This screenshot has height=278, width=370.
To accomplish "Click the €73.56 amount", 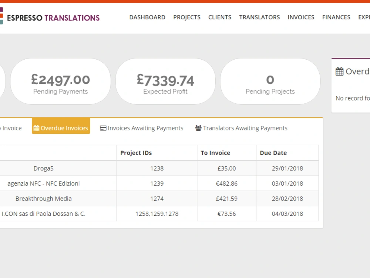I will pos(226,214).
